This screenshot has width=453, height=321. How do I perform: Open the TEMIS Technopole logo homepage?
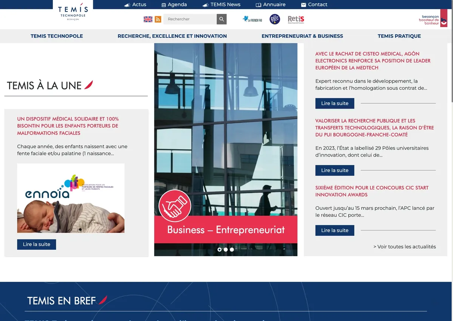(x=73, y=11)
